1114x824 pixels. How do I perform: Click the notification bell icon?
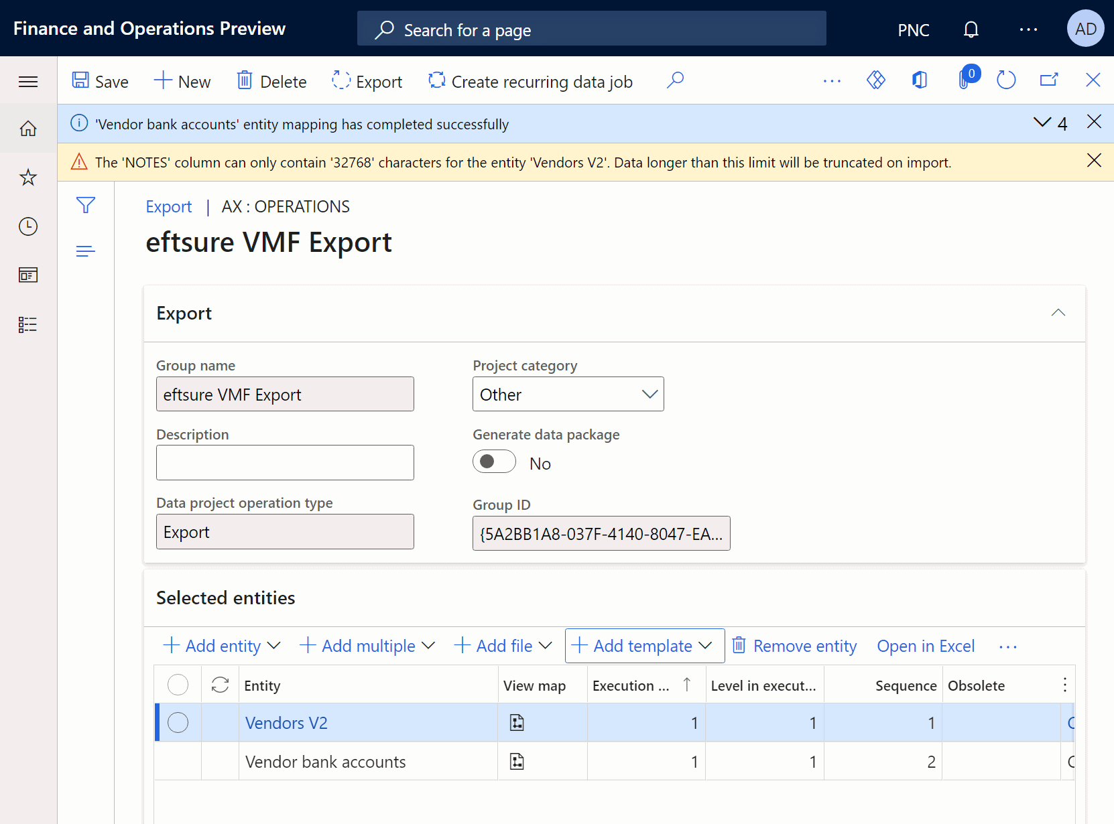tap(971, 29)
